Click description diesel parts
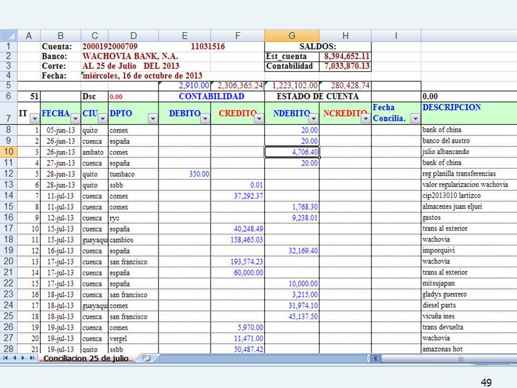517x388 pixels. 439,305
